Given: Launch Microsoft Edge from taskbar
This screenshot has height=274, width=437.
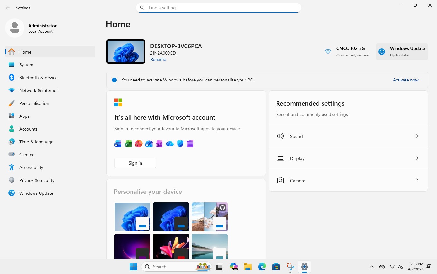Looking at the screenshot, I should tap(262, 267).
